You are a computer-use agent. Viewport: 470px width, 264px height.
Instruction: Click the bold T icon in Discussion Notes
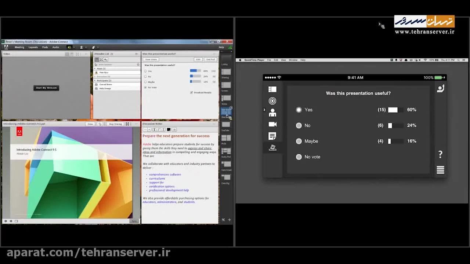click(155, 129)
